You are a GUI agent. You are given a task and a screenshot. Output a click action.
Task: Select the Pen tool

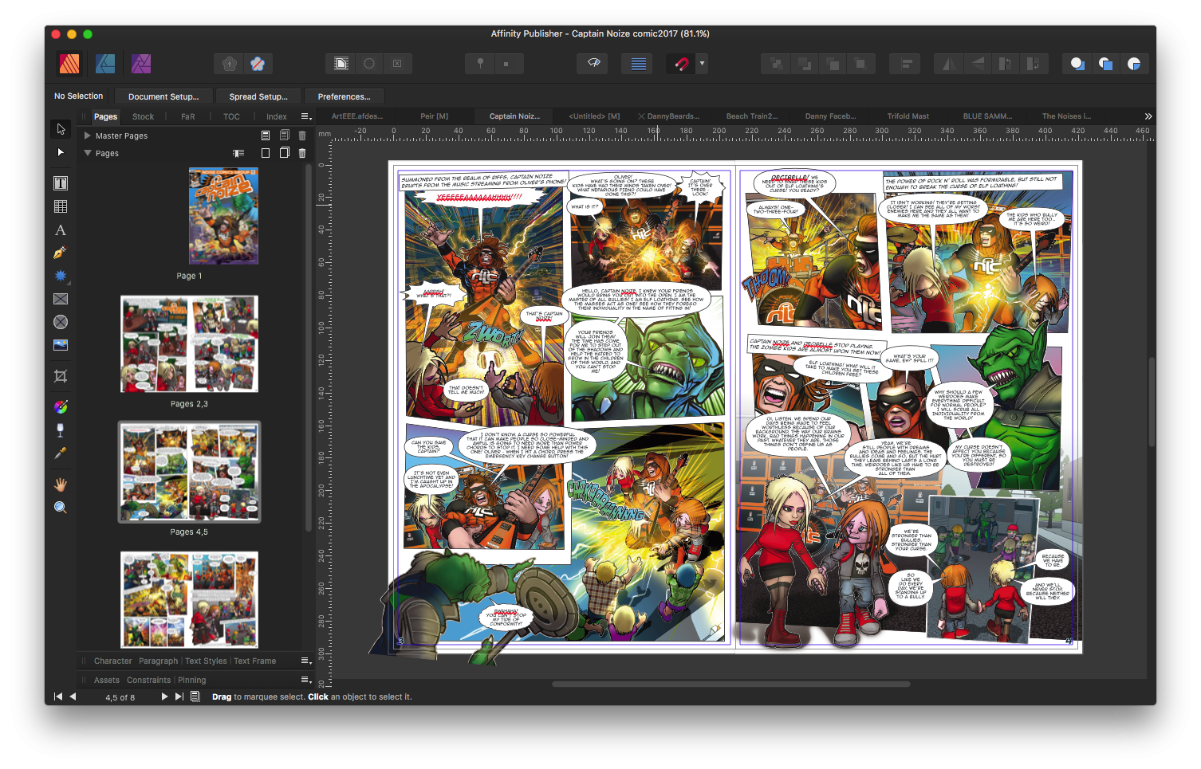pos(61,253)
